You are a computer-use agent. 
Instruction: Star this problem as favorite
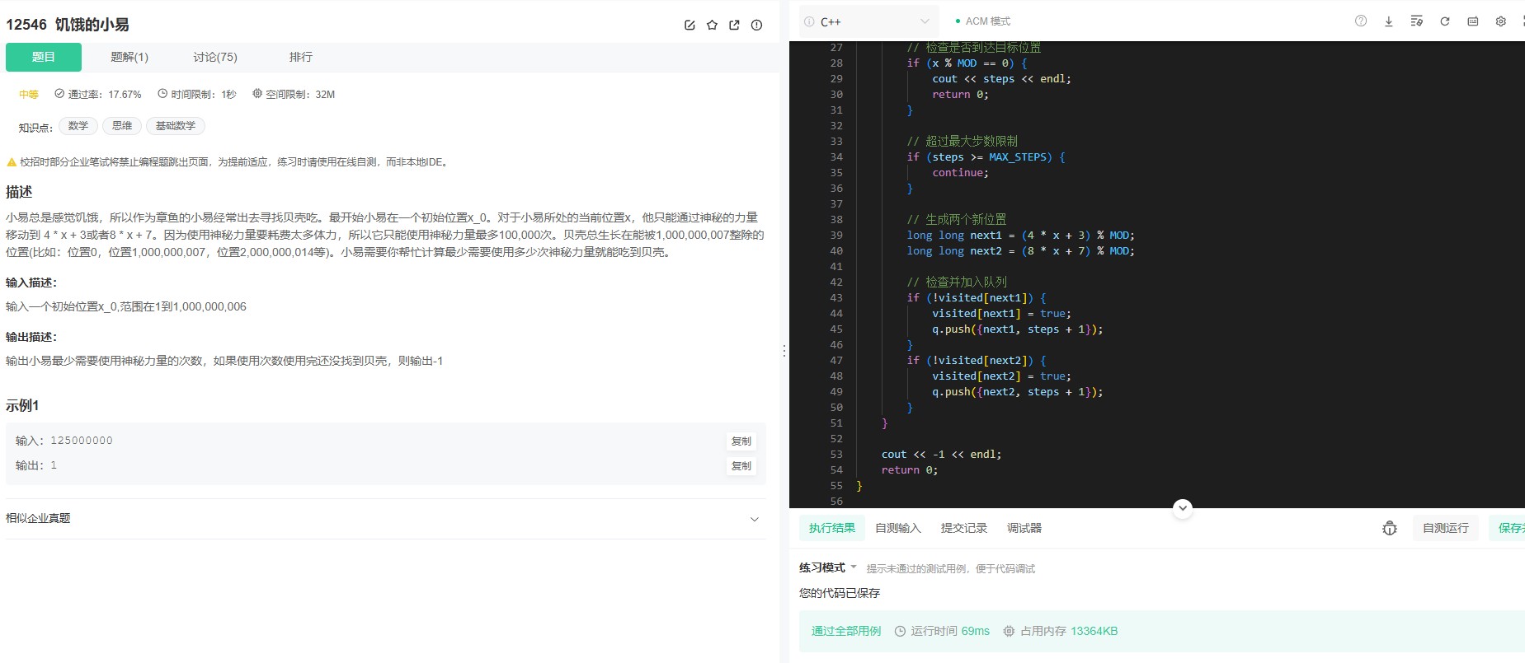[712, 26]
